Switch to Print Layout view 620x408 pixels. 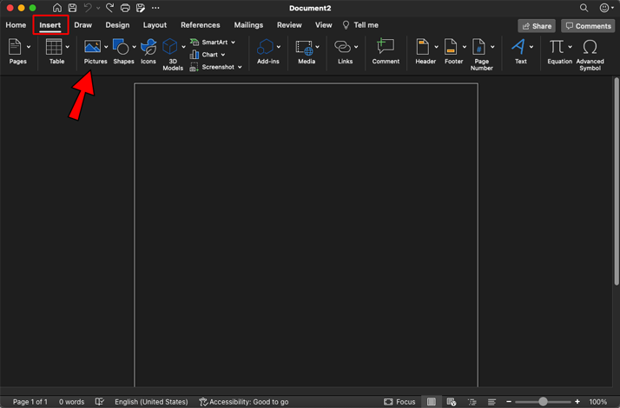click(x=431, y=402)
